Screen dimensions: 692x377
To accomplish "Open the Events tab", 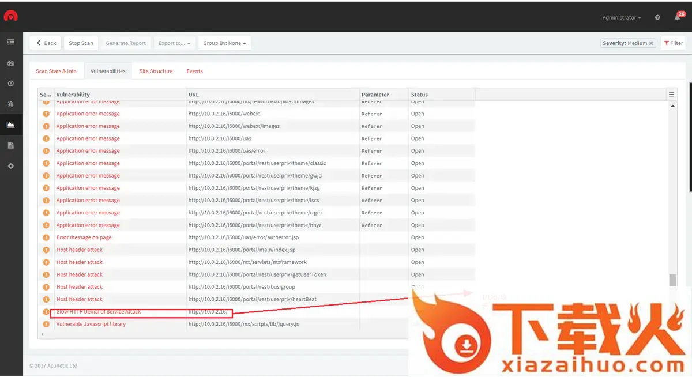I will tap(194, 71).
